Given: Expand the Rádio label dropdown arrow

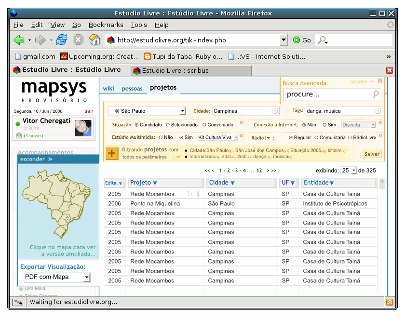Looking at the screenshot, I should [268, 138].
